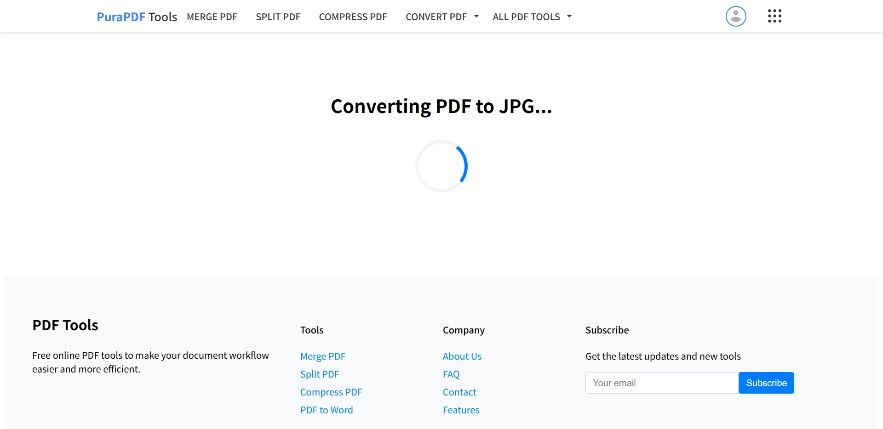Screen dimensions: 883x429
Task: Open the Features page
Action: (x=461, y=410)
